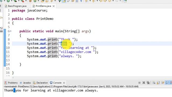This screenshot has width=172, height=97.
Task: Click the console output 'Thank you for learning' line
Action: point(51,91)
